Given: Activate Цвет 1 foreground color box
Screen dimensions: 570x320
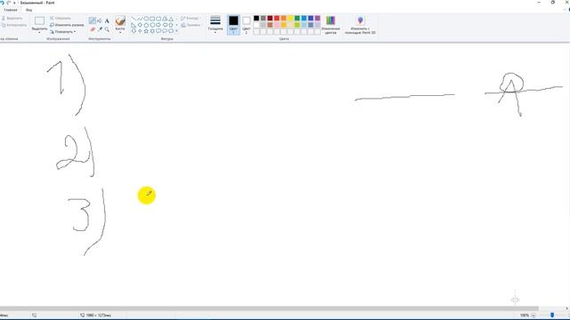Looking at the screenshot, I should (x=233, y=25).
